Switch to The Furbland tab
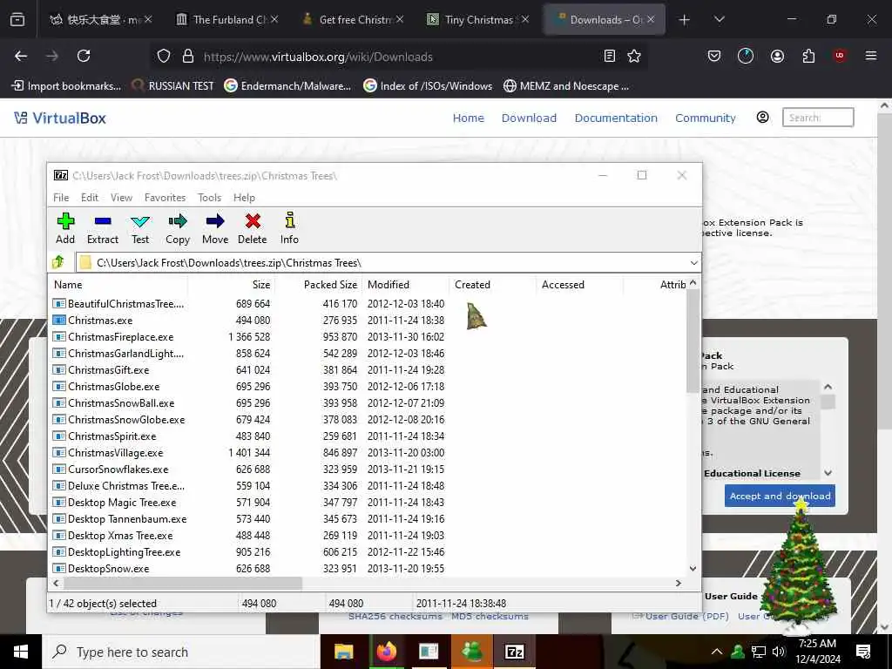This screenshot has height=669, width=892. click(227, 19)
